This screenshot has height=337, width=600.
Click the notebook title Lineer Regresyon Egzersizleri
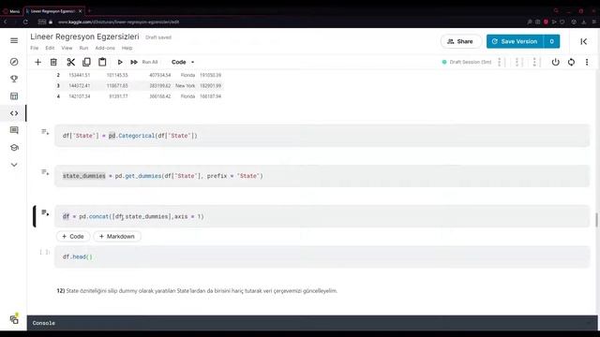coord(84,37)
